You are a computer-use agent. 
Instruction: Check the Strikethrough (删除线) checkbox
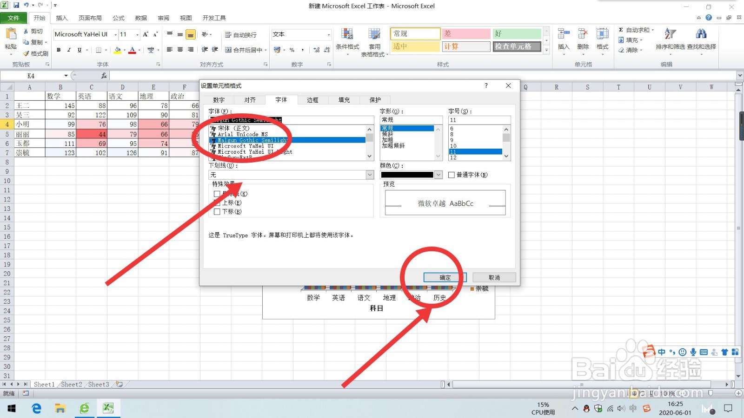click(217, 194)
